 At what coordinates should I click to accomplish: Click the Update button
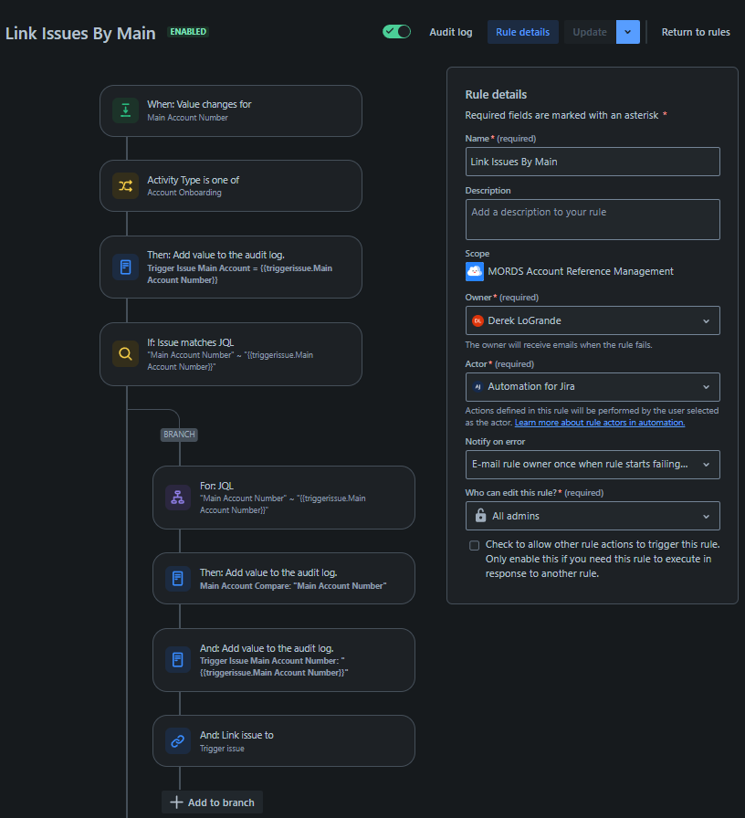(590, 32)
